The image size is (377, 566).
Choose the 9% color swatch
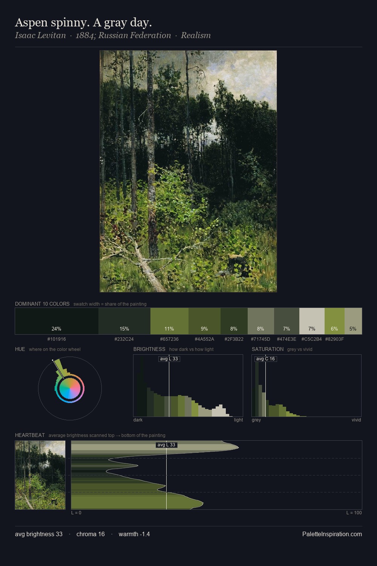point(204,321)
